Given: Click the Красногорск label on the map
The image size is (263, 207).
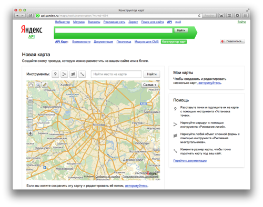Looking at the screenshot, I should tap(52, 107).
